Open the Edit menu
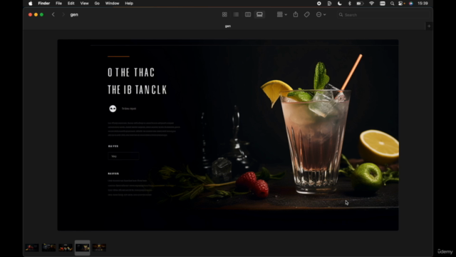The height and width of the screenshot is (257, 456). click(71, 4)
